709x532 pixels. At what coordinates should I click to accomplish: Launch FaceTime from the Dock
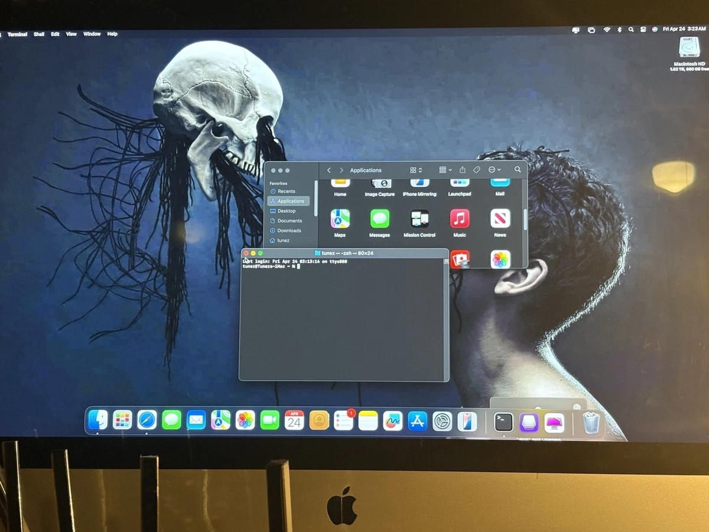[x=269, y=420]
